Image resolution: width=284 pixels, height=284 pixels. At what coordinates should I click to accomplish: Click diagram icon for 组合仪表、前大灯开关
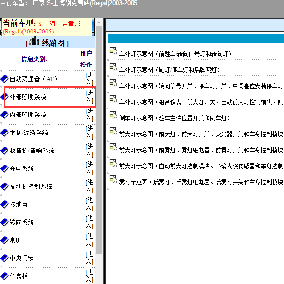(114, 99)
